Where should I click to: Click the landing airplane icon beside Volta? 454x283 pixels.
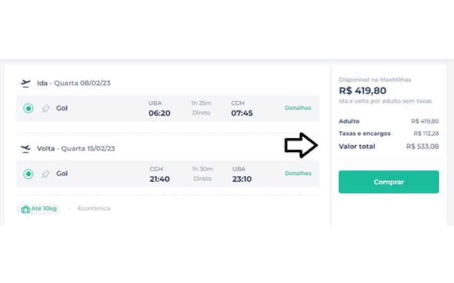point(26,148)
